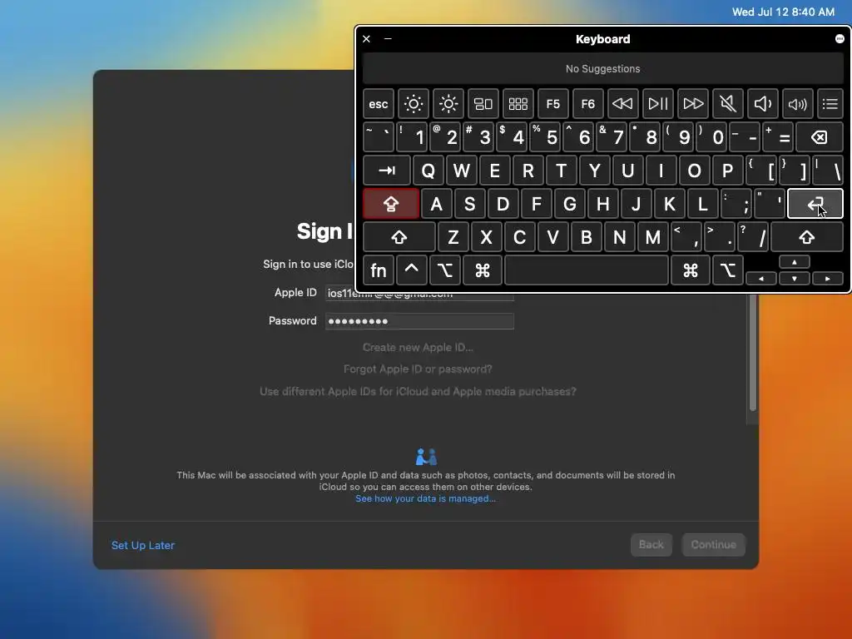Lower volume with volume down key
852x639 pixels.
coord(762,104)
